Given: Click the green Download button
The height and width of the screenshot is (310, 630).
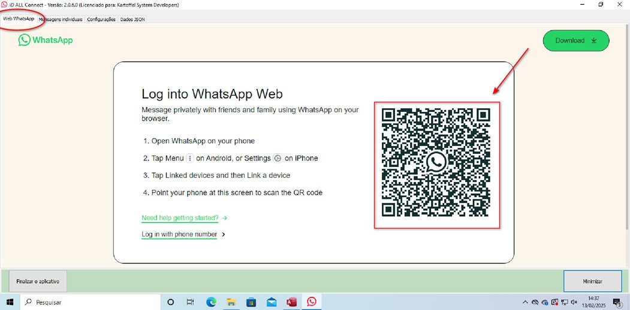Looking at the screenshot, I should (x=576, y=41).
